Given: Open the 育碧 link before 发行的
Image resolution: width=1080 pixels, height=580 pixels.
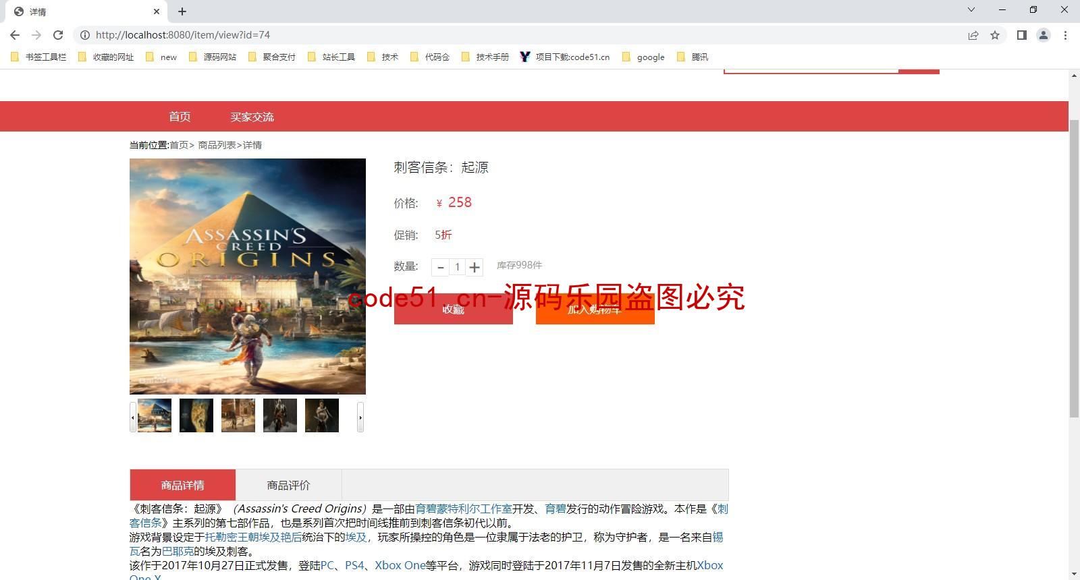Looking at the screenshot, I should point(556,509).
